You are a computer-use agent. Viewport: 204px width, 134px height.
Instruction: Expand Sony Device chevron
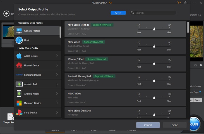pyautogui.click(x=57, y=113)
